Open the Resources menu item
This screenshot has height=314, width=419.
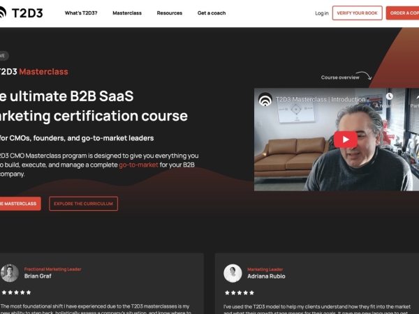pos(170,13)
